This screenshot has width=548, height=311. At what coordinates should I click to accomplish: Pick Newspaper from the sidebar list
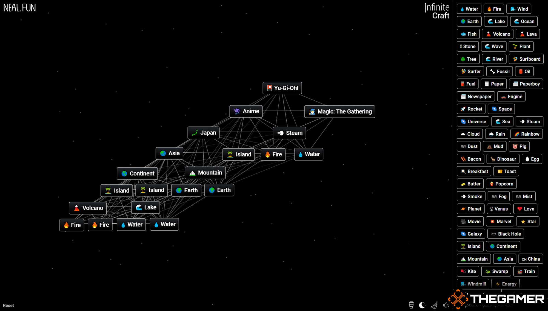click(x=476, y=97)
